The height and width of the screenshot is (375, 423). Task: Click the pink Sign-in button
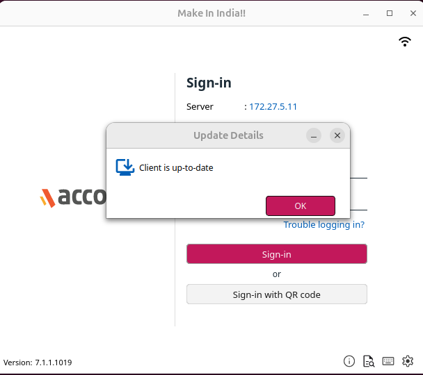click(x=276, y=254)
